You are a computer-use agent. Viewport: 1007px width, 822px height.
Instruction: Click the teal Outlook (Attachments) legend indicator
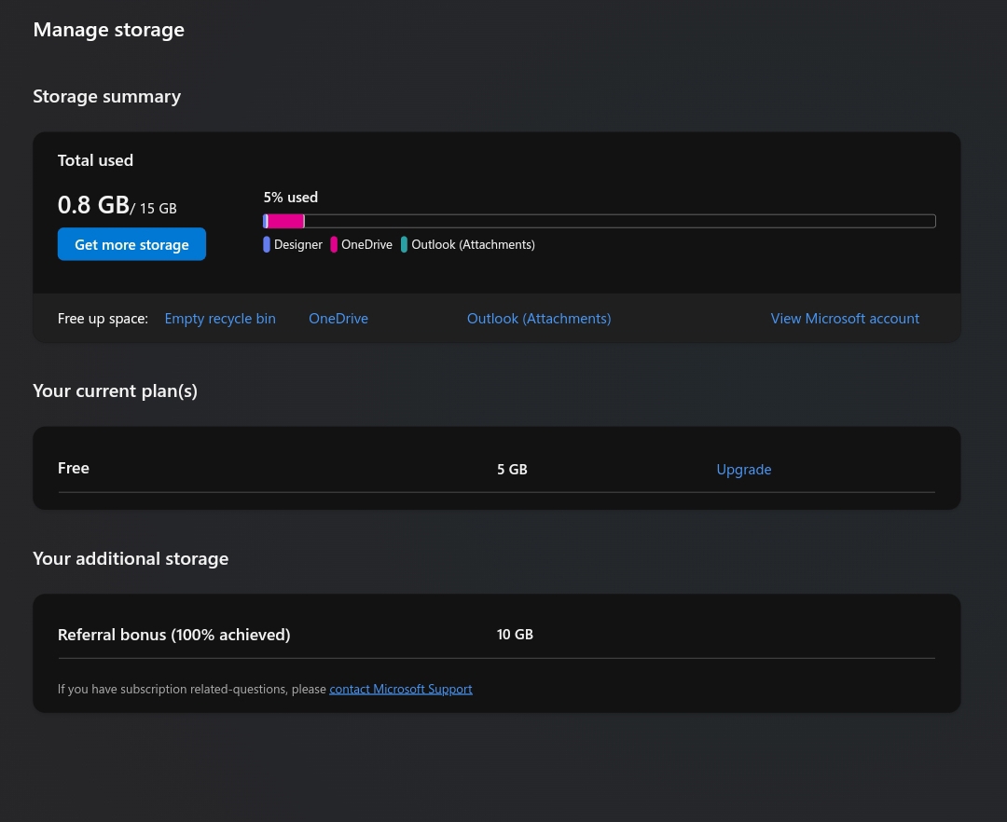coord(404,243)
